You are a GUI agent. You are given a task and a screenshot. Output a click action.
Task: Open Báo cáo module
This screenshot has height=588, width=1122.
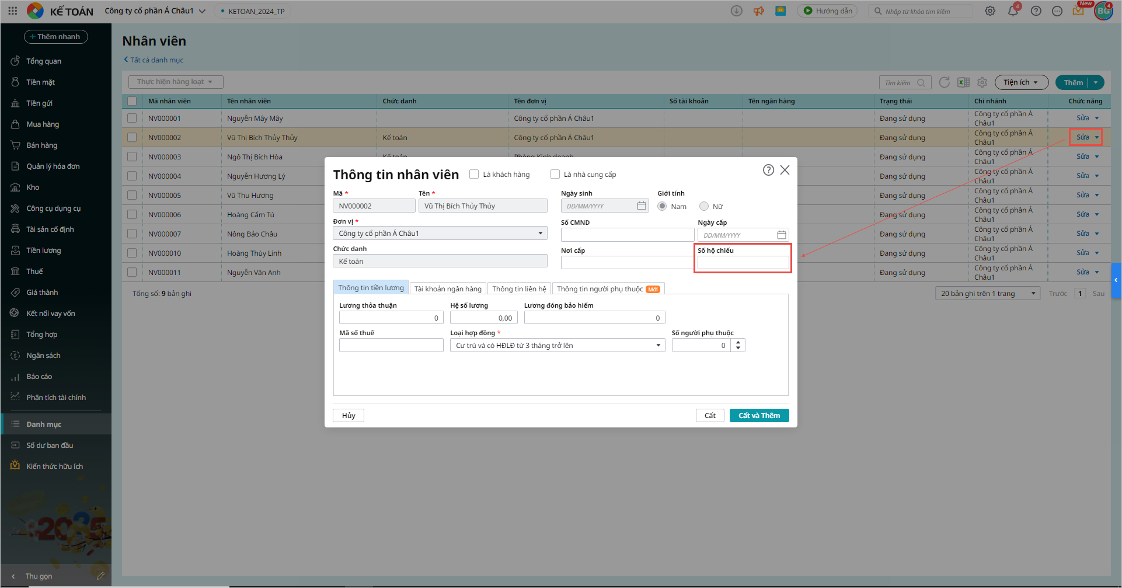(39, 376)
